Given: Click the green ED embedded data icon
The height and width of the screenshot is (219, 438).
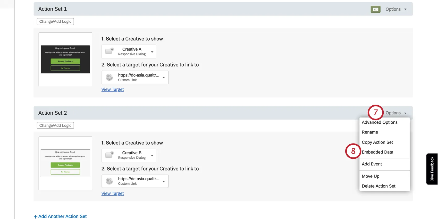Looking at the screenshot, I should pos(375,10).
